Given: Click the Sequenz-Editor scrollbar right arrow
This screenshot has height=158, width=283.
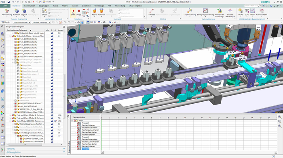Looking at the screenshot, I should 276,152.
